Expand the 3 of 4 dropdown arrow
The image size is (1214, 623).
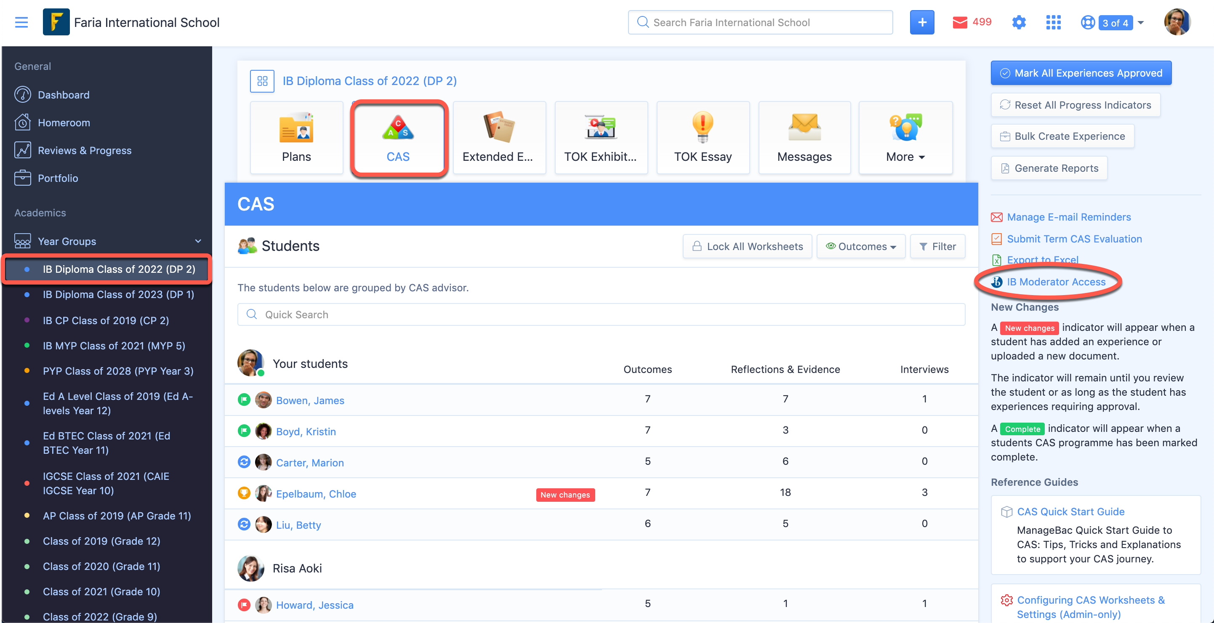pos(1140,23)
